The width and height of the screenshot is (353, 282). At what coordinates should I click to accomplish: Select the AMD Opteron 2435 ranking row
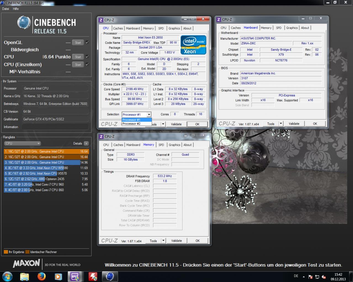[x=46, y=179]
